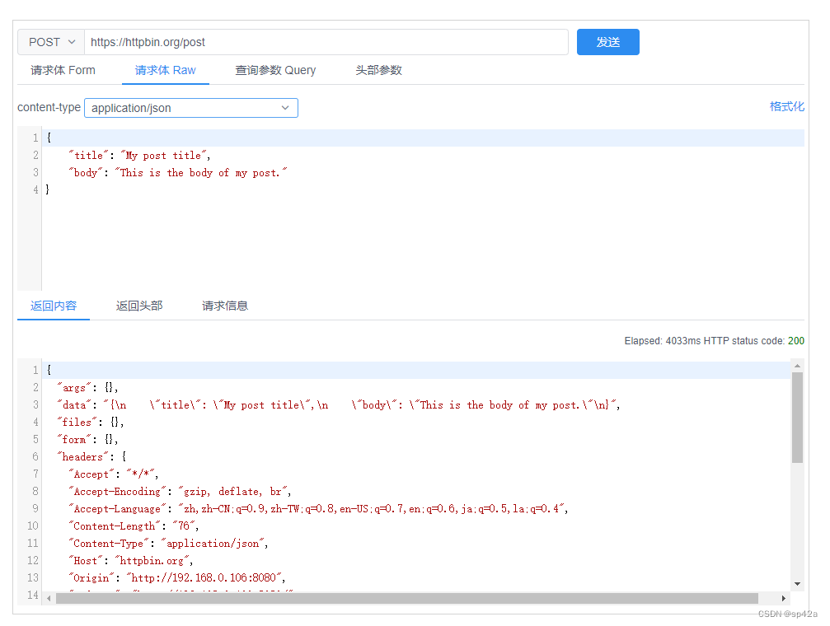
Task: Click the "data" response line
Action: coord(338,404)
